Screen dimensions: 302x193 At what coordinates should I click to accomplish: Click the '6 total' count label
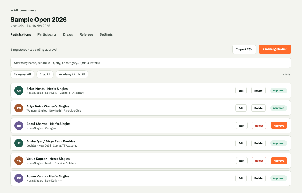(x=287, y=74)
